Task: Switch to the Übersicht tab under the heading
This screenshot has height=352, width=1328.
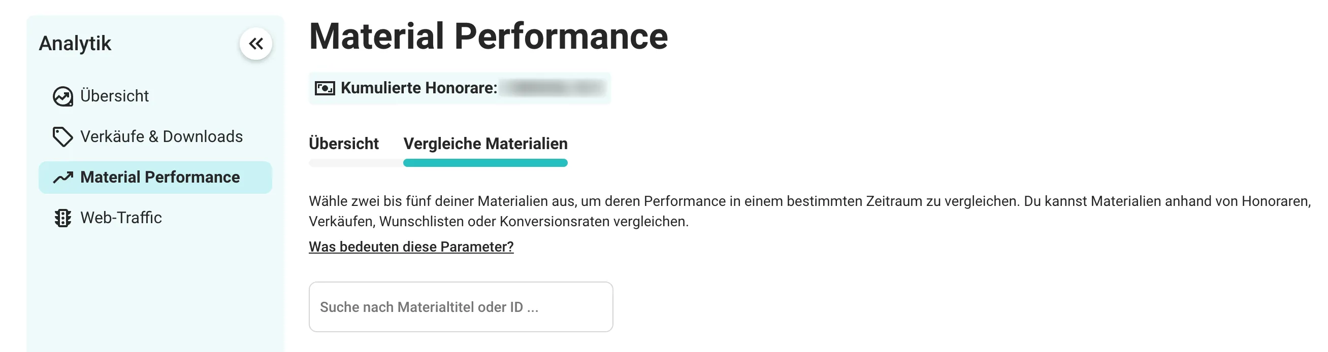Action: 343,144
